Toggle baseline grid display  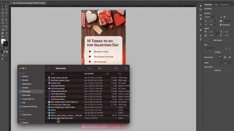tap(225, 57)
